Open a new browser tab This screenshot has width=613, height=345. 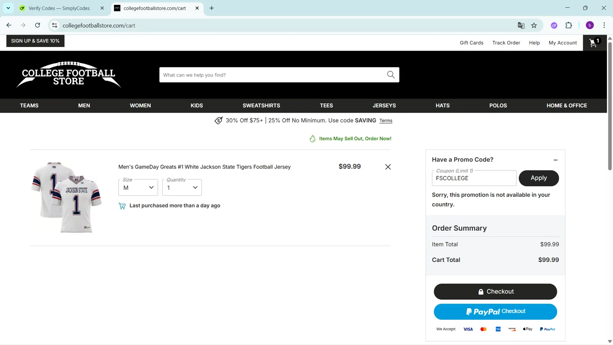point(212,8)
